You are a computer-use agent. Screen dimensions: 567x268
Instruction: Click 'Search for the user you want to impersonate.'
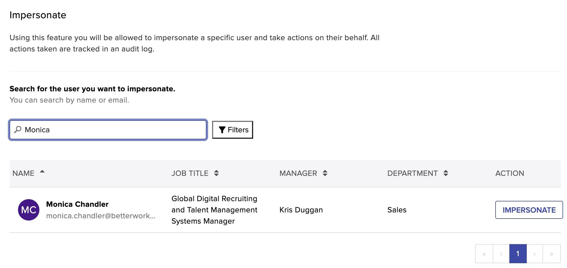click(x=92, y=89)
